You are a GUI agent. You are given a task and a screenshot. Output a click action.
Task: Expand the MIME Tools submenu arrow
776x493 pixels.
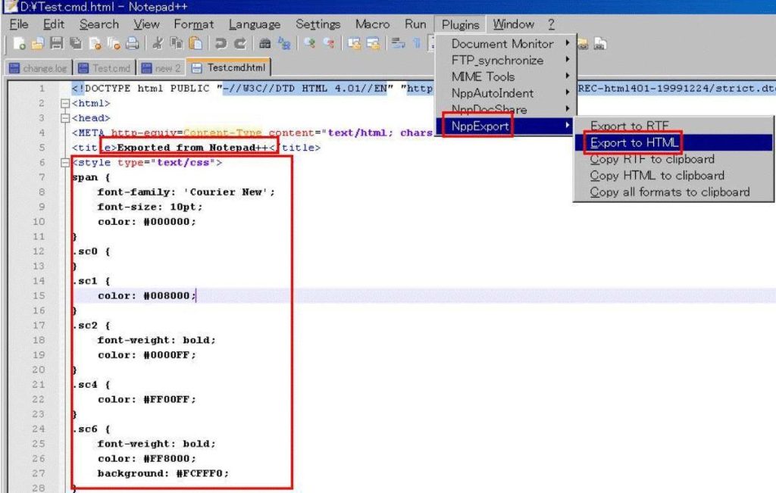tap(567, 76)
